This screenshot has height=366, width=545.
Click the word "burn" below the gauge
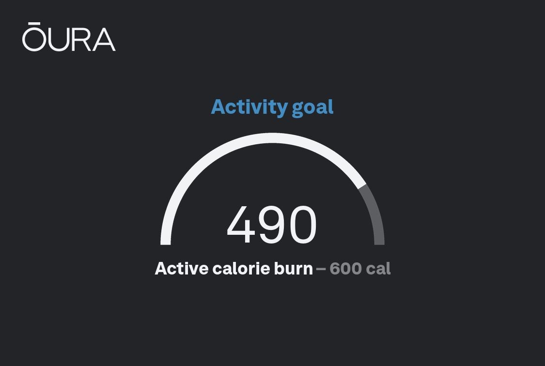click(x=293, y=269)
